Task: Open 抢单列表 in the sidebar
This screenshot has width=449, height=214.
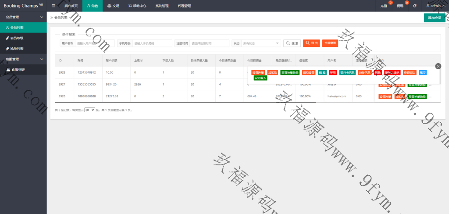Action: pos(17,49)
